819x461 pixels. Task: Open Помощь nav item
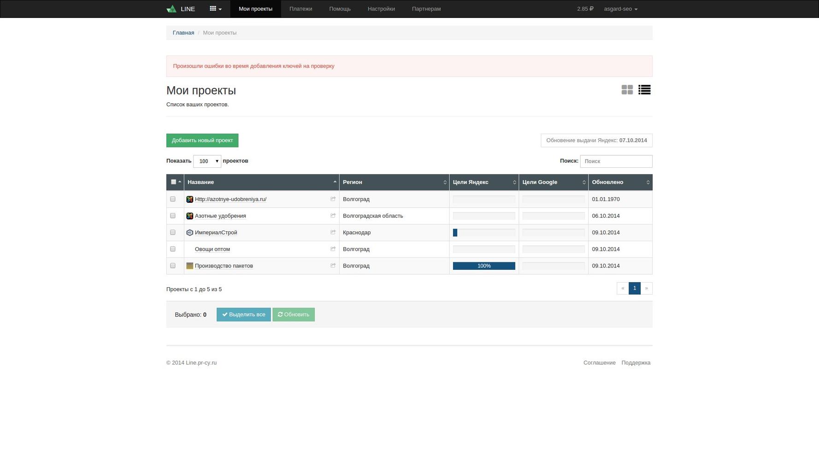tap(340, 9)
